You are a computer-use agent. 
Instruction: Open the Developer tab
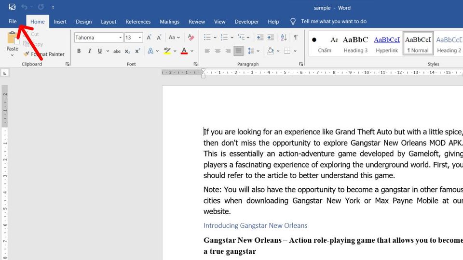[246, 22]
